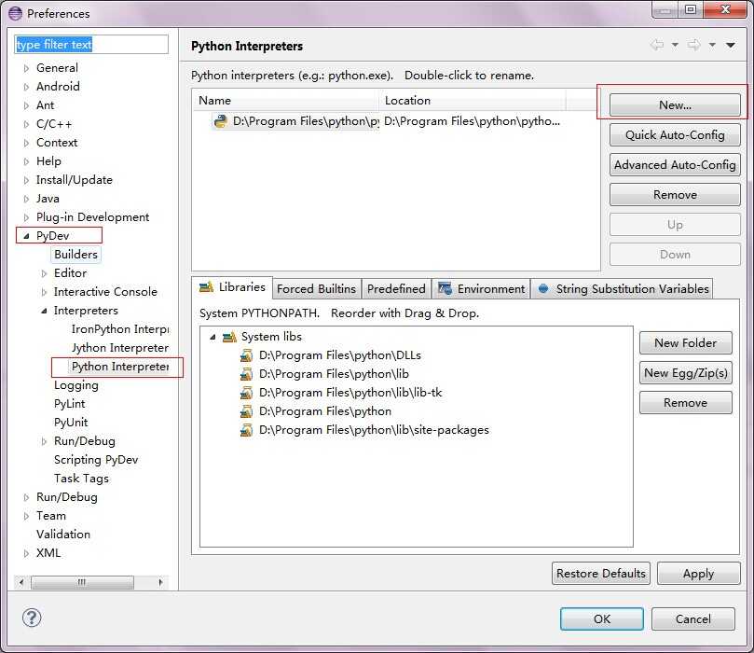The width and height of the screenshot is (754, 653).
Task: Click the New... interpreter button
Action: [x=675, y=104]
